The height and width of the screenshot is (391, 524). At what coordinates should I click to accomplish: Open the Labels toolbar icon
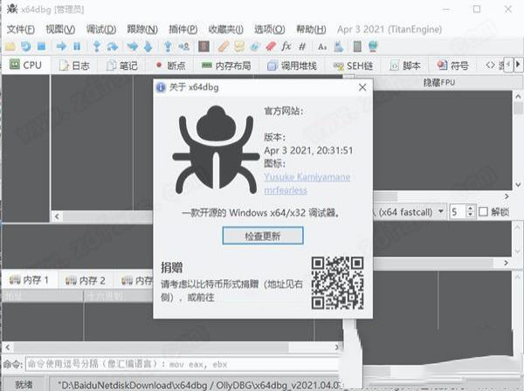point(255,46)
